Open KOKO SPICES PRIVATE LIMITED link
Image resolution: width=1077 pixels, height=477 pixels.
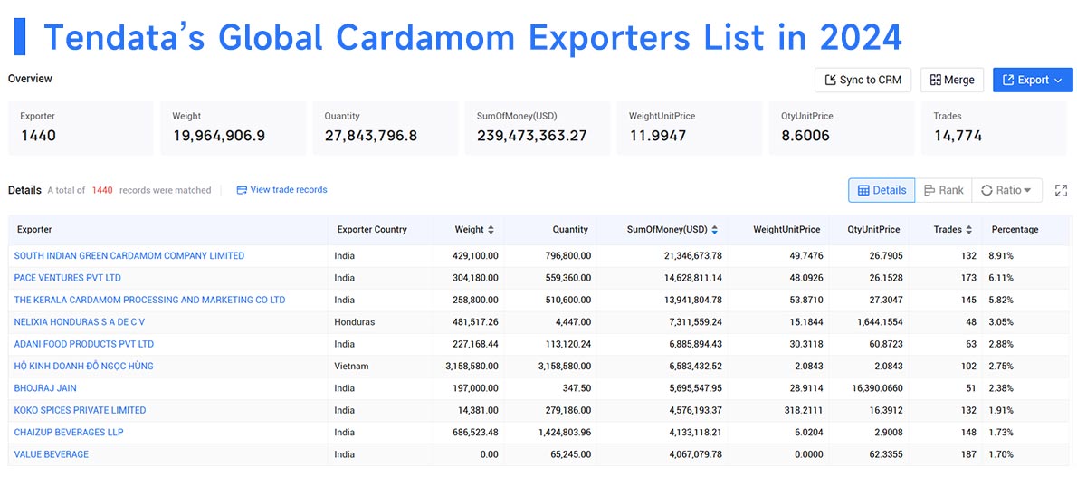[80, 410]
